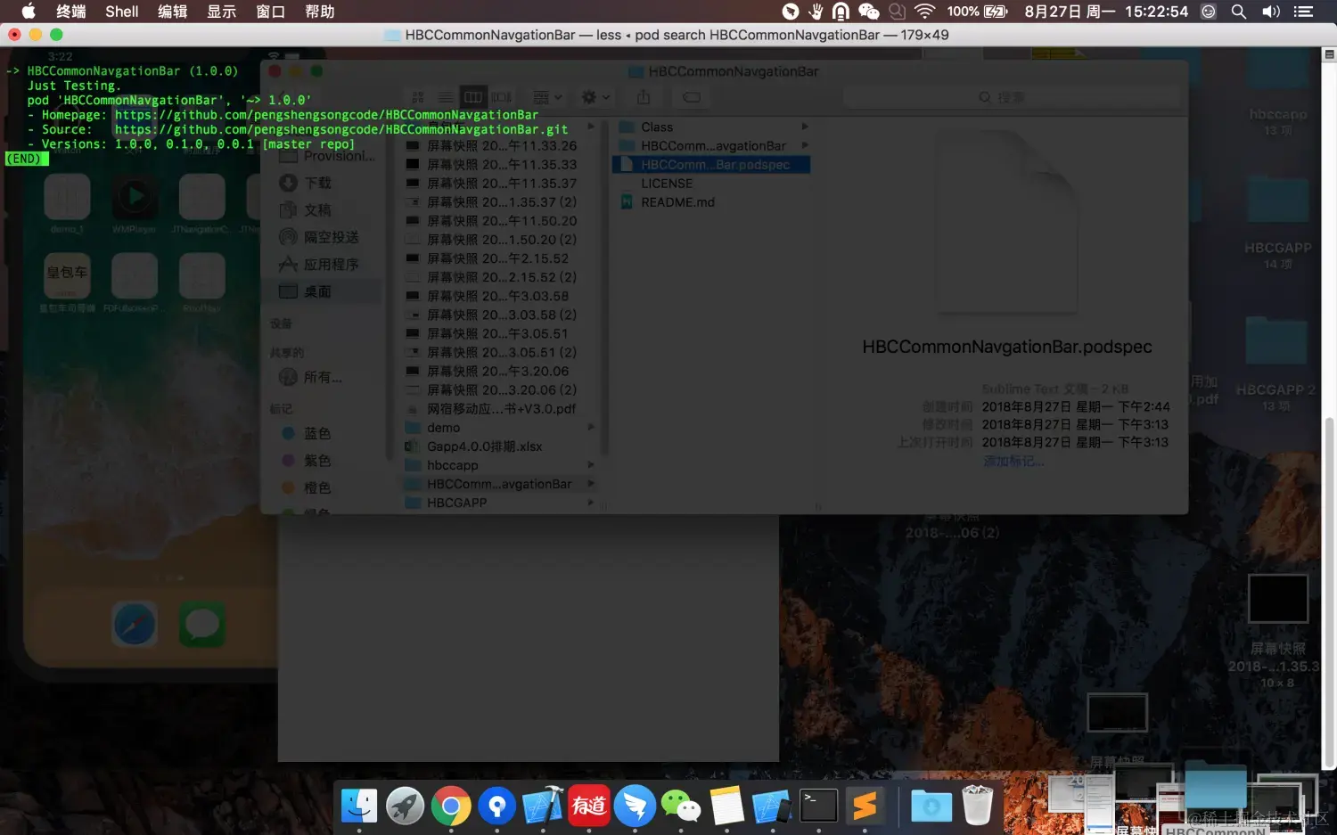Open iOS Simulator icon in Dock
Viewport: 1337px width, 835px height.
click(x=772, y=806)
